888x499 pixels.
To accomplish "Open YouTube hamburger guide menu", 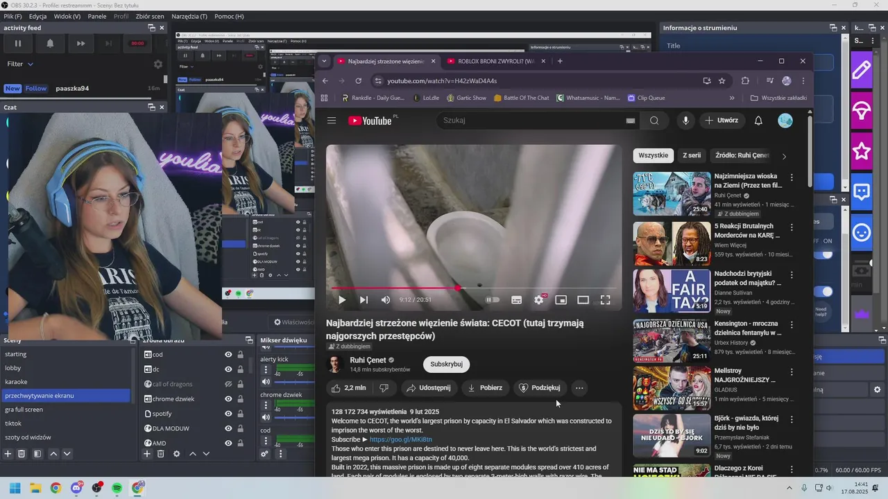I will [332, 121].
